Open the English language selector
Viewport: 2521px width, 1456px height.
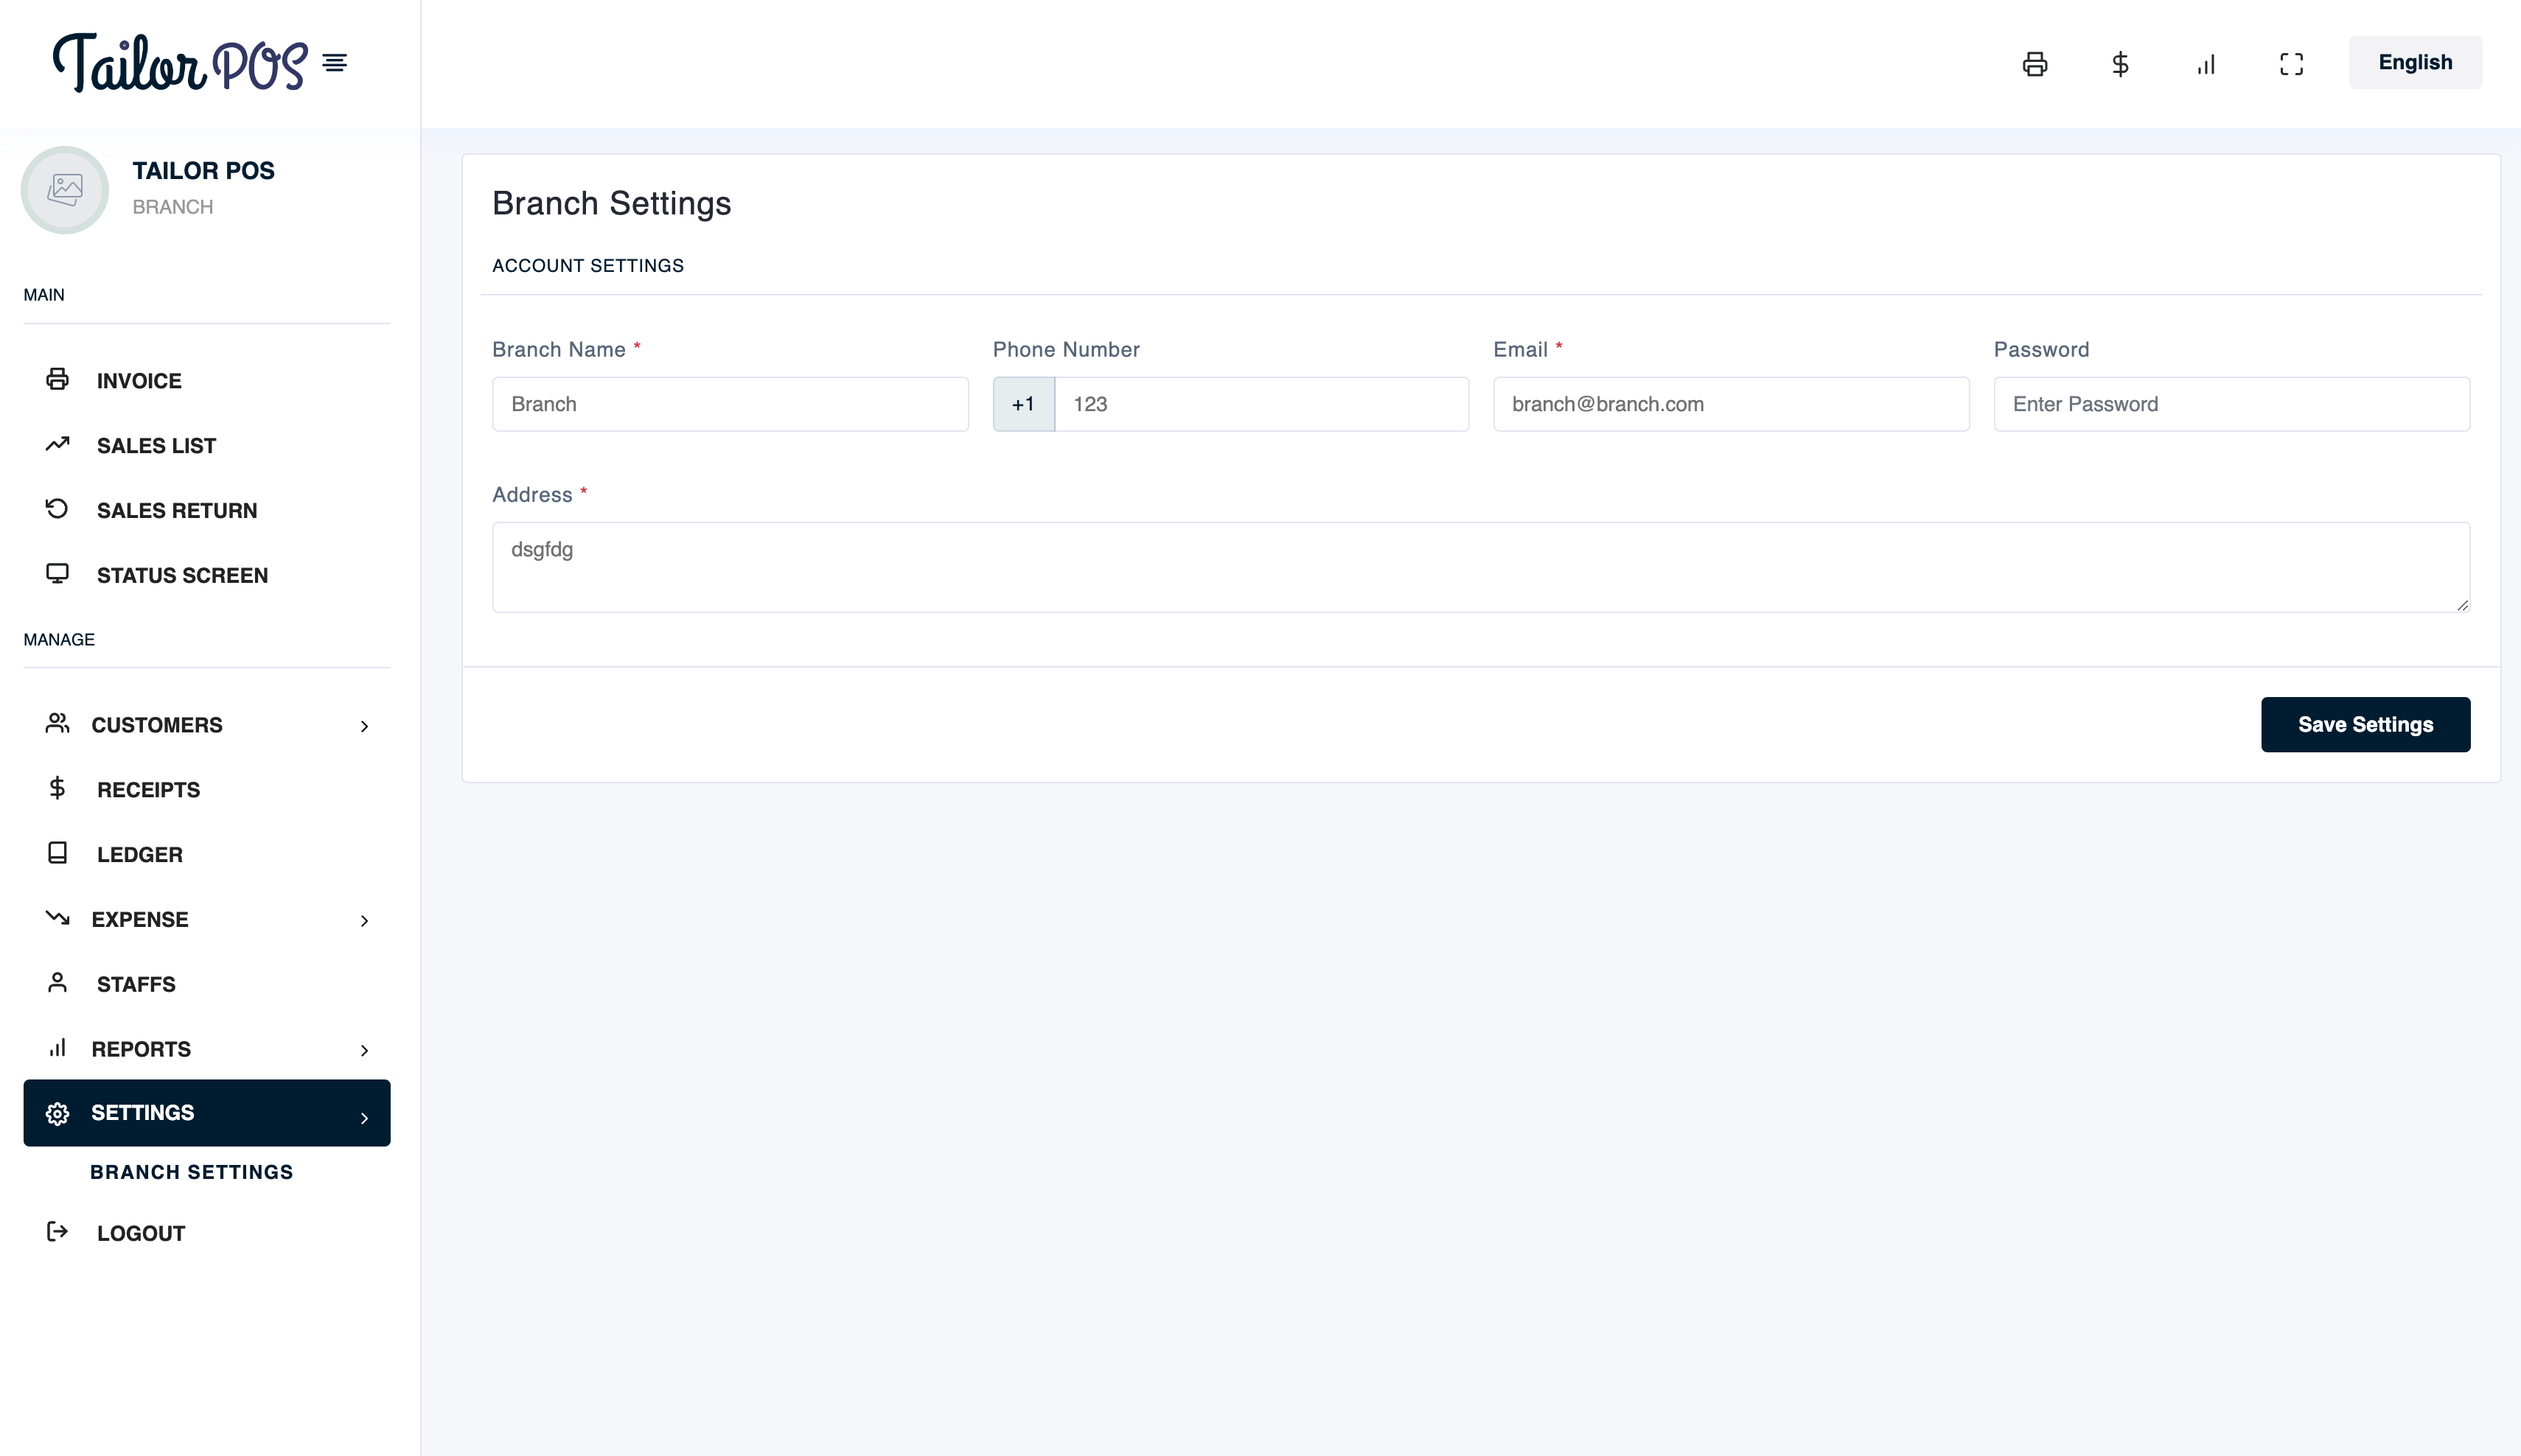(x=2414, y=63)
